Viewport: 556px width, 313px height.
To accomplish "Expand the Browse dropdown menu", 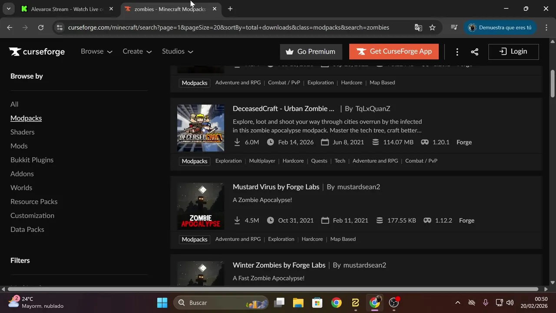I will (96, 51).
